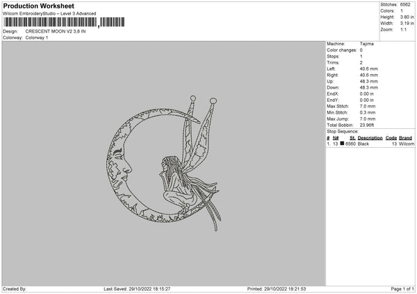Click the barcode at top left
Image resolution: width=417 pixels, height=294 pixels.
point(64,22)
